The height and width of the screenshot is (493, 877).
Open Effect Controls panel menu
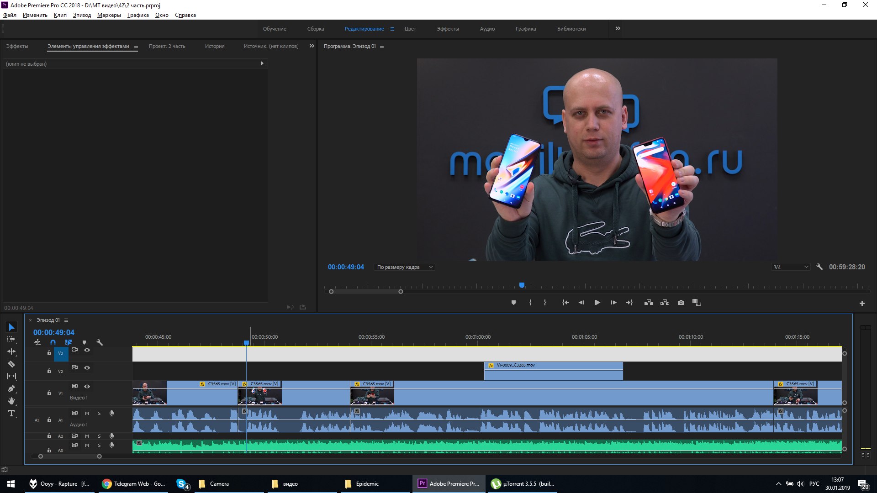(x=136, y=46)
